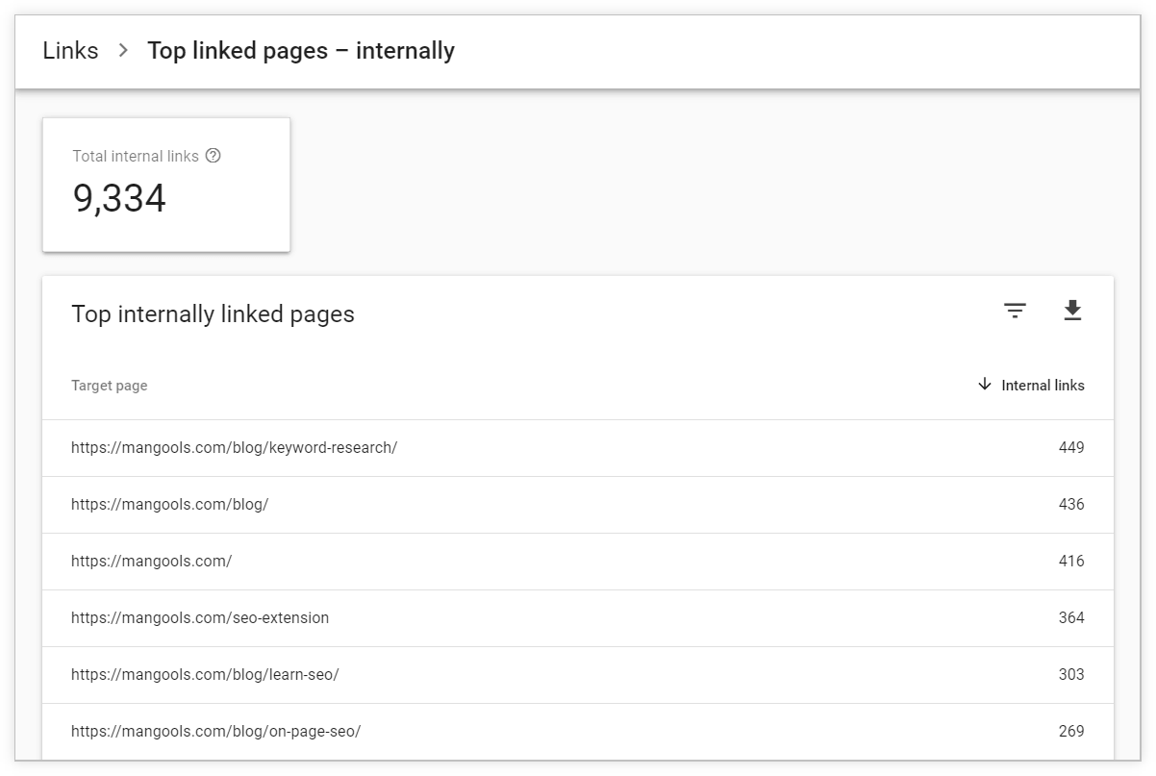The width and height of the screenshot is (1156, 776).
Task: Click the Total internal links 9,334 card
Action: point(166,185)
